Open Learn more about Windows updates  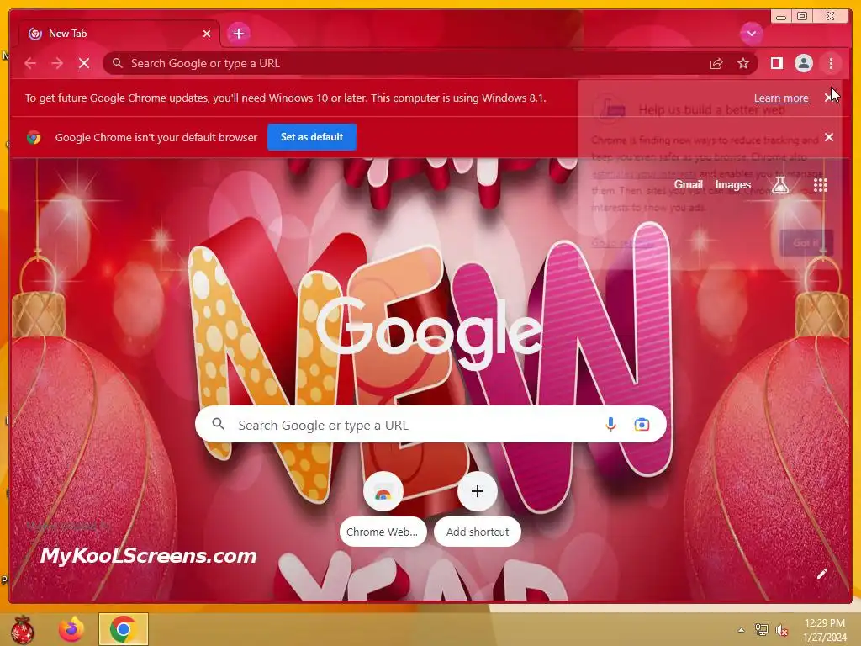click(781, 98)
